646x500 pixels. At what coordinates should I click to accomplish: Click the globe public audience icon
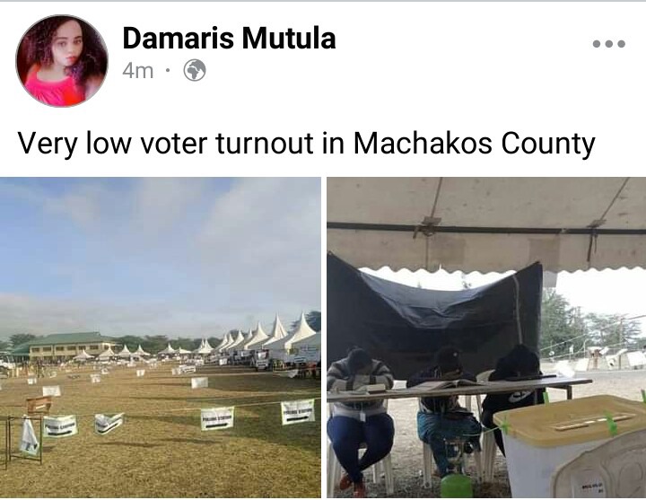tap(195, 71)
